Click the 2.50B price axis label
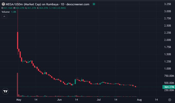 point(168,26)
